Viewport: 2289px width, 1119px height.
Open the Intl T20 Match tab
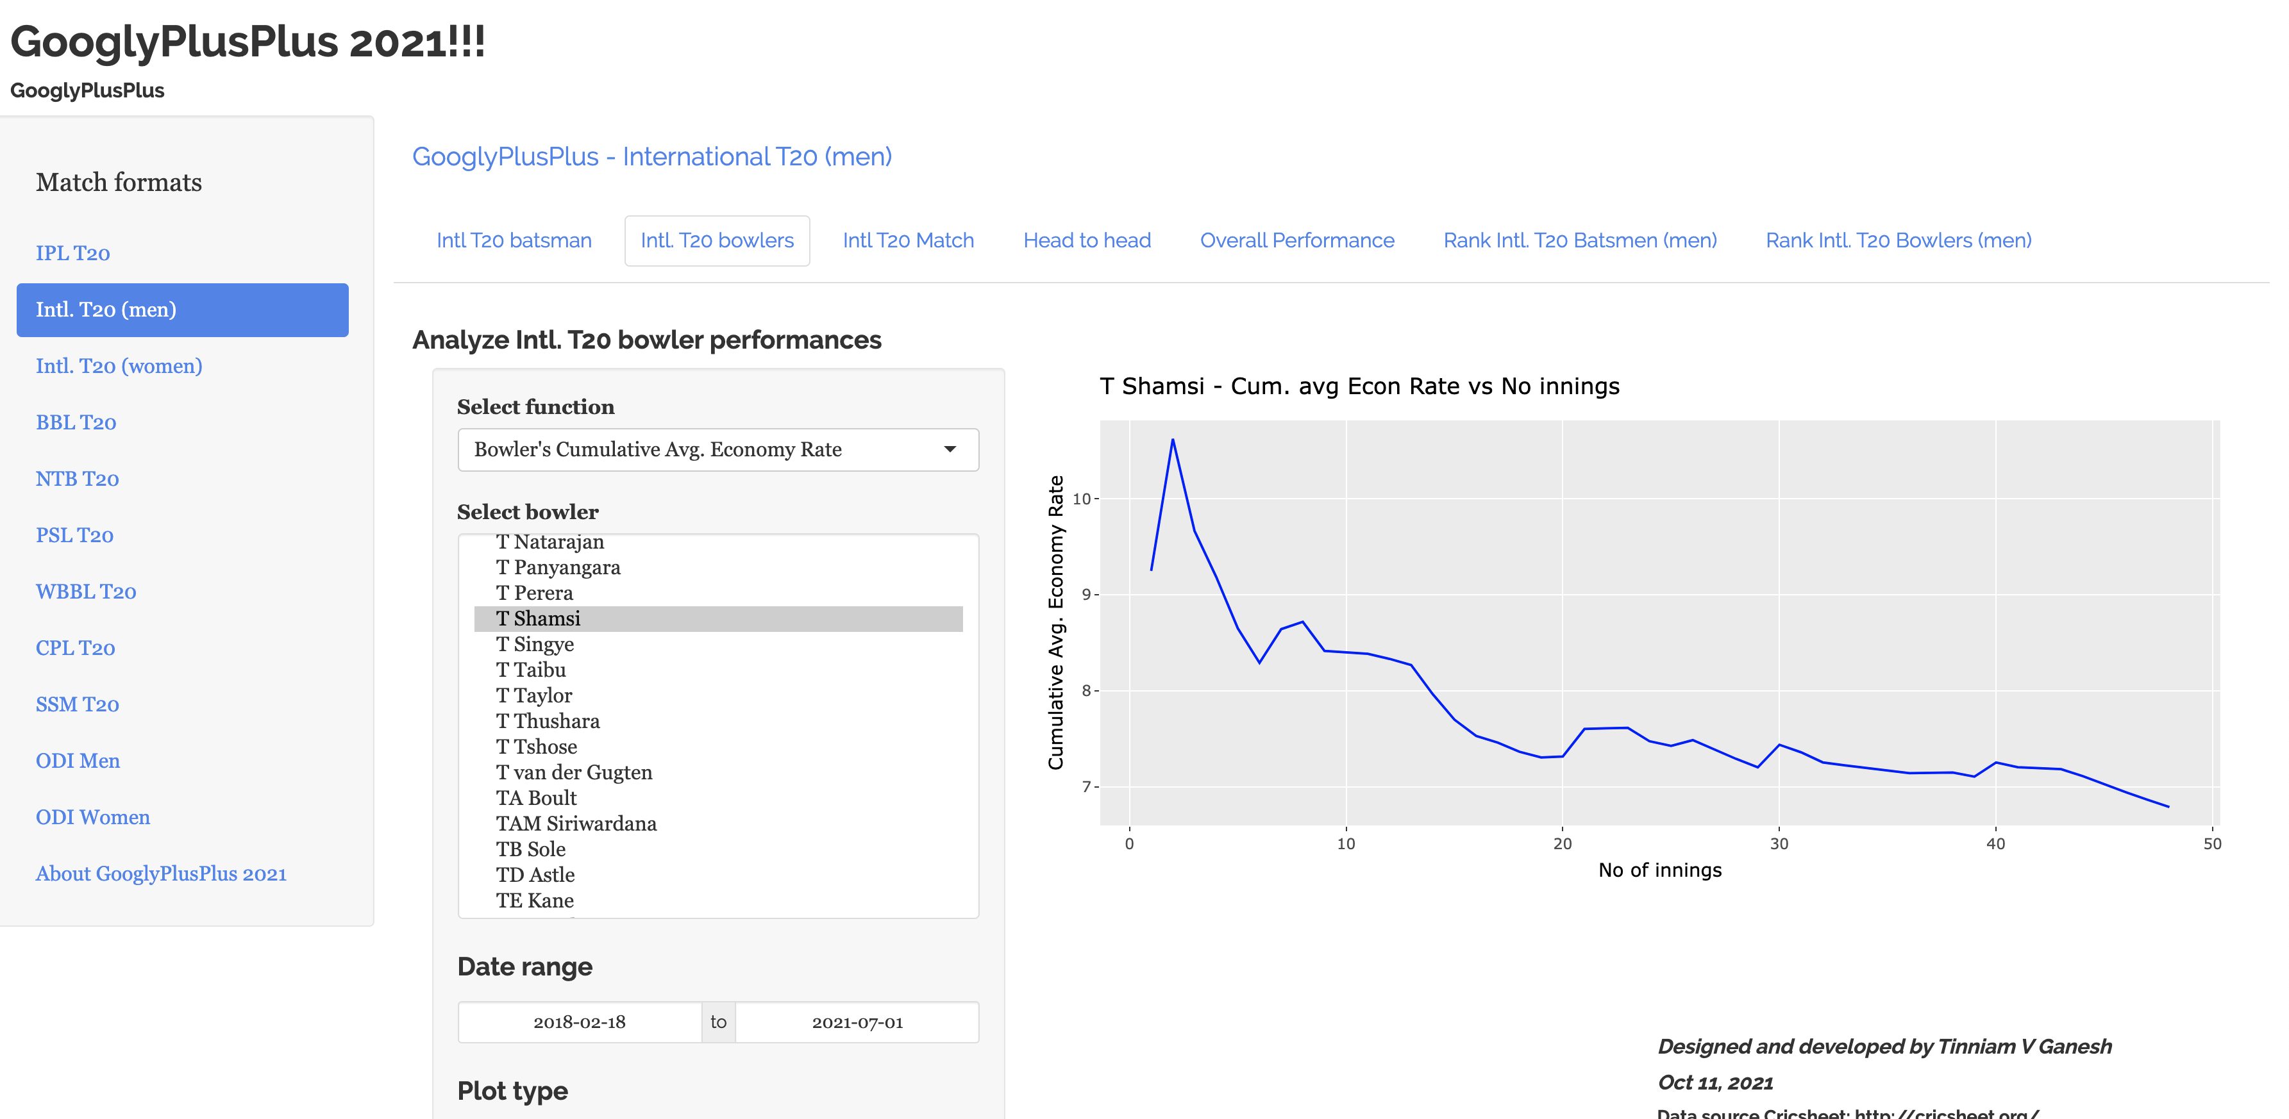(x=907, y=241)
